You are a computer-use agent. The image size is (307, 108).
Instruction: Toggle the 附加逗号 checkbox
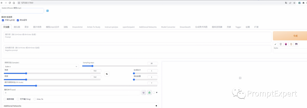[x=18, y=20]
